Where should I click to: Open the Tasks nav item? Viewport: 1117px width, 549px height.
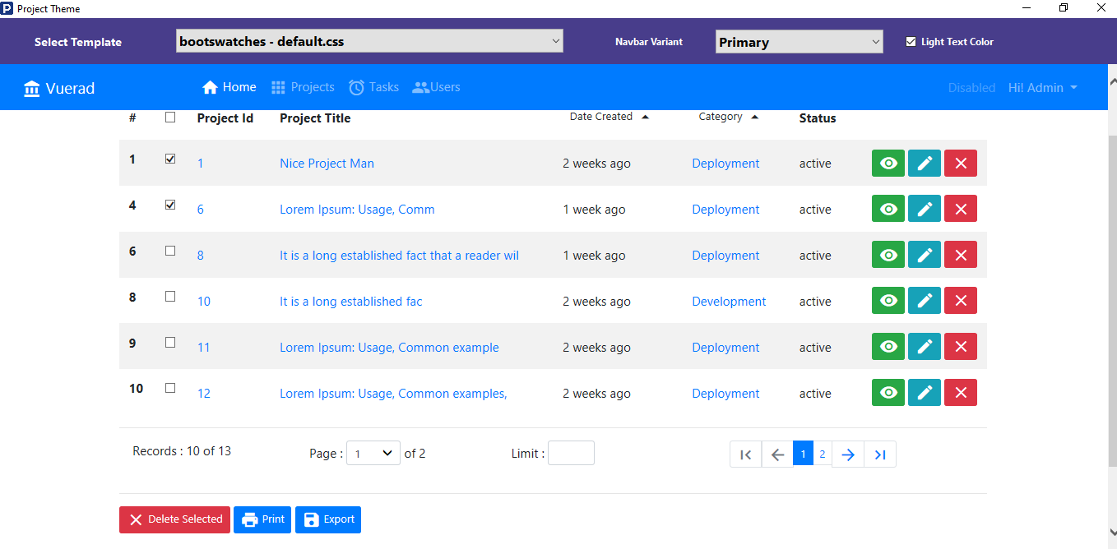(x=373, y=87)
